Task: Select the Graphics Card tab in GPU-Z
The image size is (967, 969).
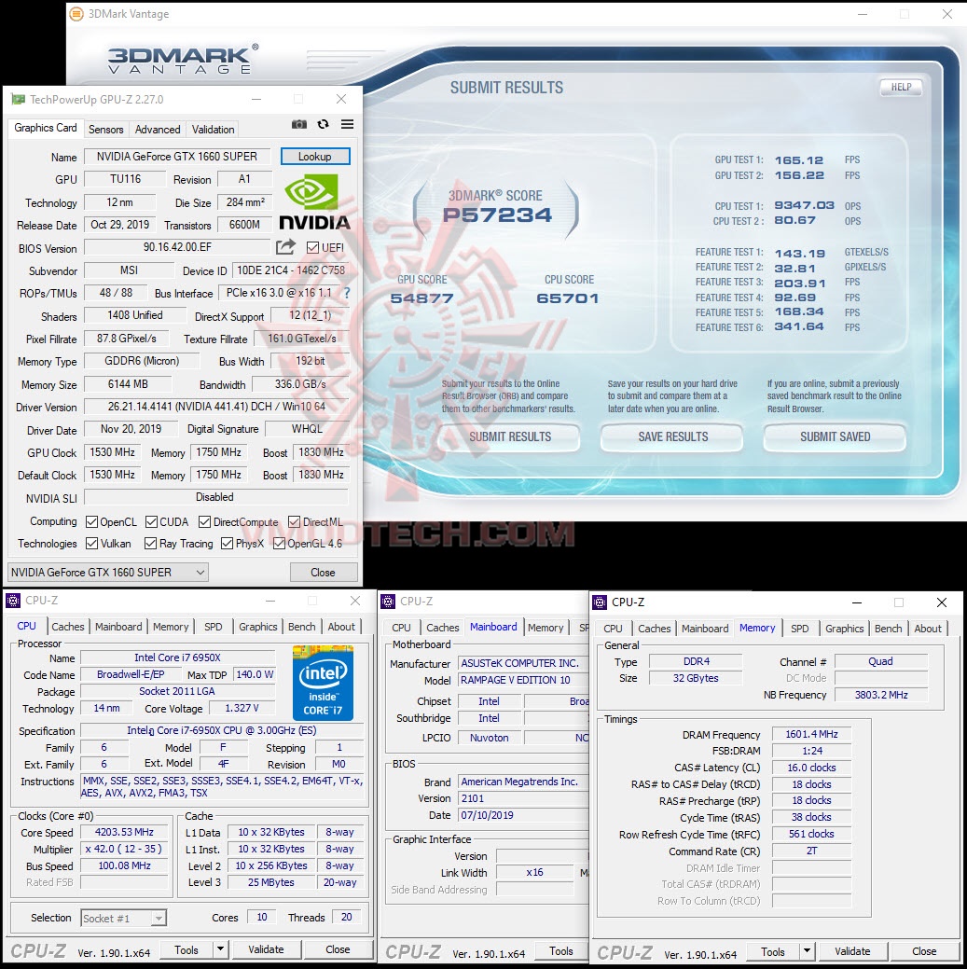Action: tap(46, 128)
